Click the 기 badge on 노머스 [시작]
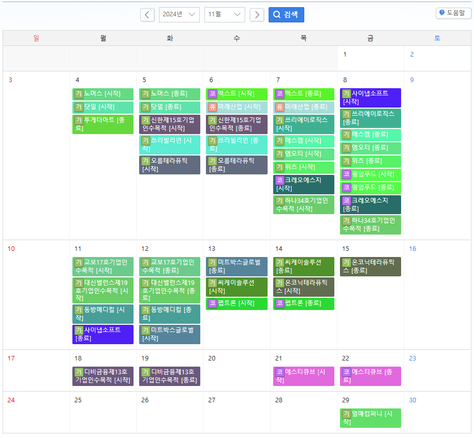 pos(79,93)
